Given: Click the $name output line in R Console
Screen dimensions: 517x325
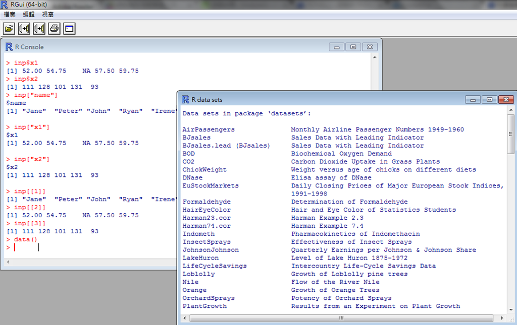Looking at the screenshot, I should pos(16,103).
